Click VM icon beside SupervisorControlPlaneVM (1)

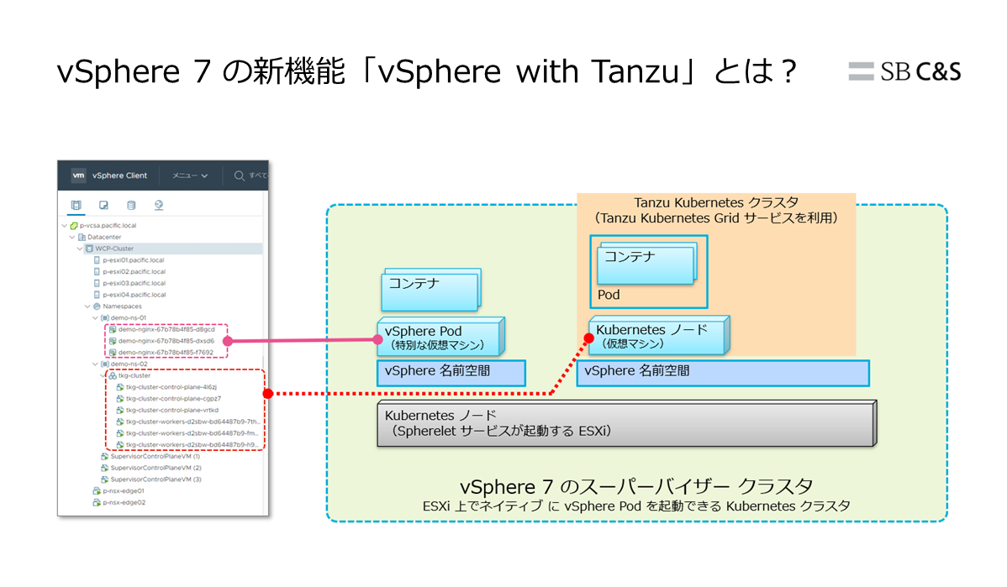(x=105, y=457)
